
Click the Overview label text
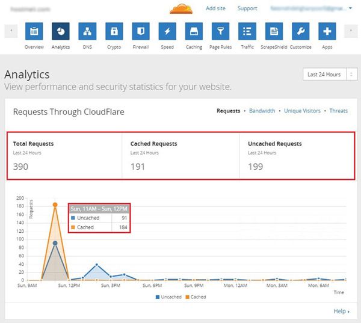34,47
